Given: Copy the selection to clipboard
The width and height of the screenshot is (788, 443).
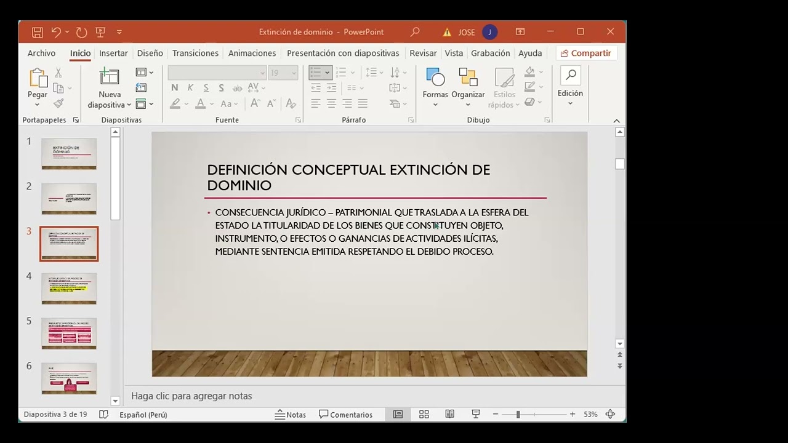Looking at the screenshot, I should 58,88.
